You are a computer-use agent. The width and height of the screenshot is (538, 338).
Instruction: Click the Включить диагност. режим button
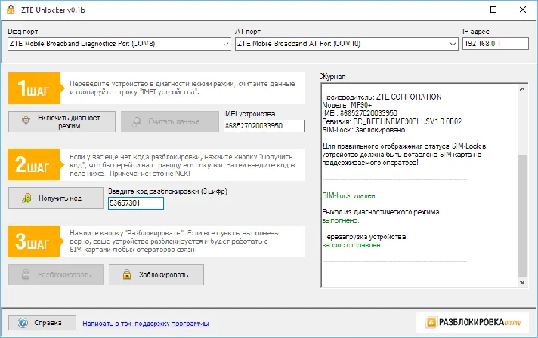pyautogui.click(x=62, y=121)
